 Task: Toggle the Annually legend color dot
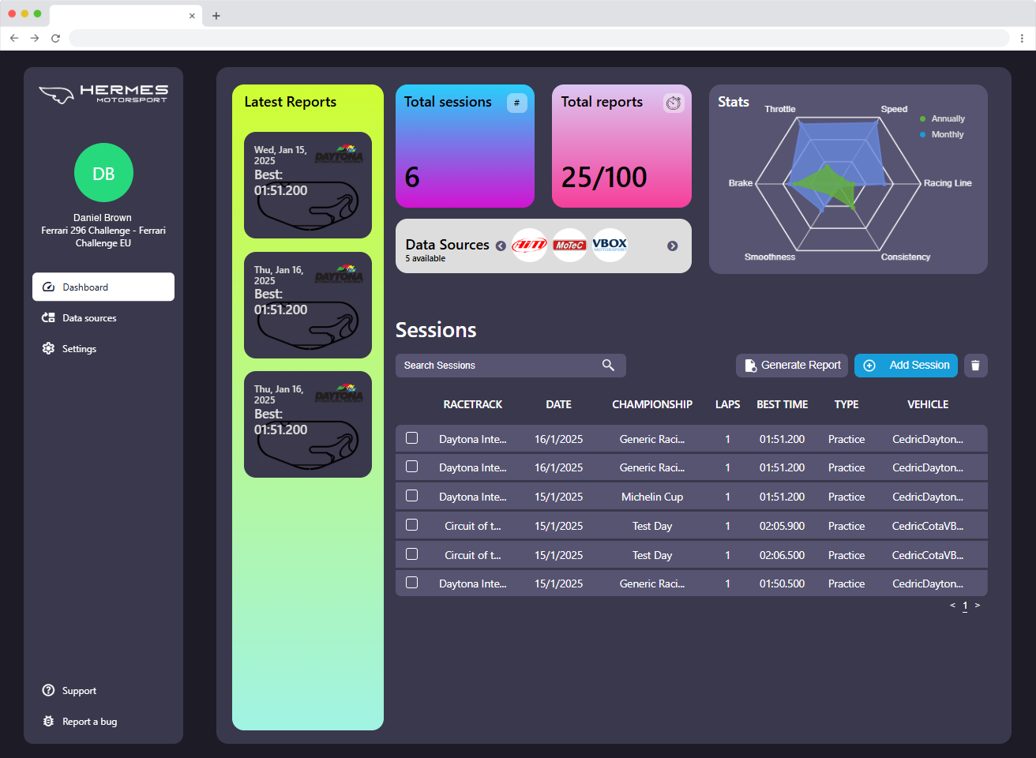[x=922, y=119]
